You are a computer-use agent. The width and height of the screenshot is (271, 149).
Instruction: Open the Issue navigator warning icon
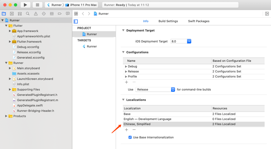[36, 14]
